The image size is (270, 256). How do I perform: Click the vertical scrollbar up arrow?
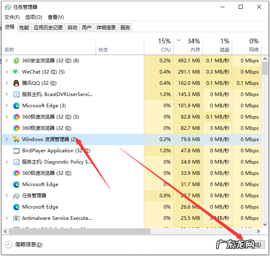[x=265, y=59]
